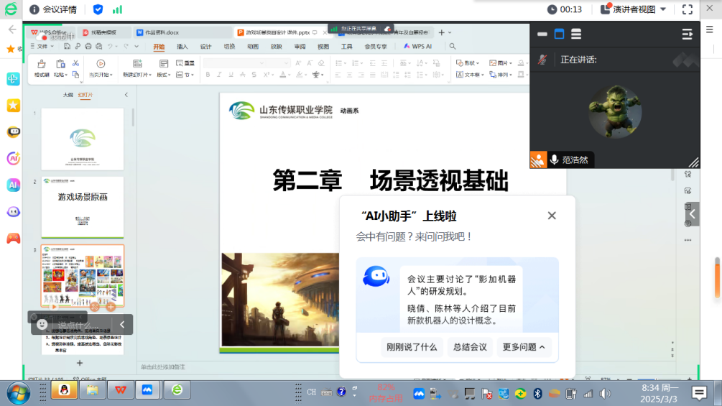Start slideshow from 当页开始 button
This screenshot has height=406, width=722.
(x=101, y=68)
